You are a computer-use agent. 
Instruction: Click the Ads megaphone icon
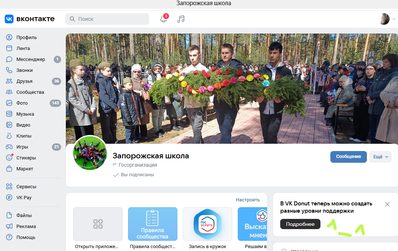pyautogui.click(x=9, y=226)
